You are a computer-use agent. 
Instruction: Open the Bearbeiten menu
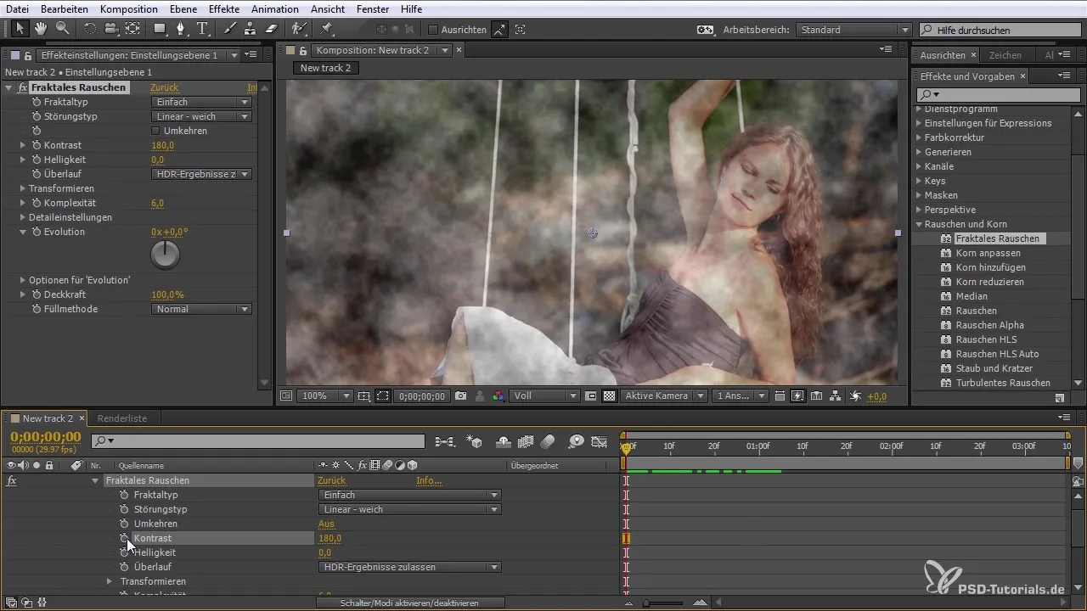tap(65, 8)
